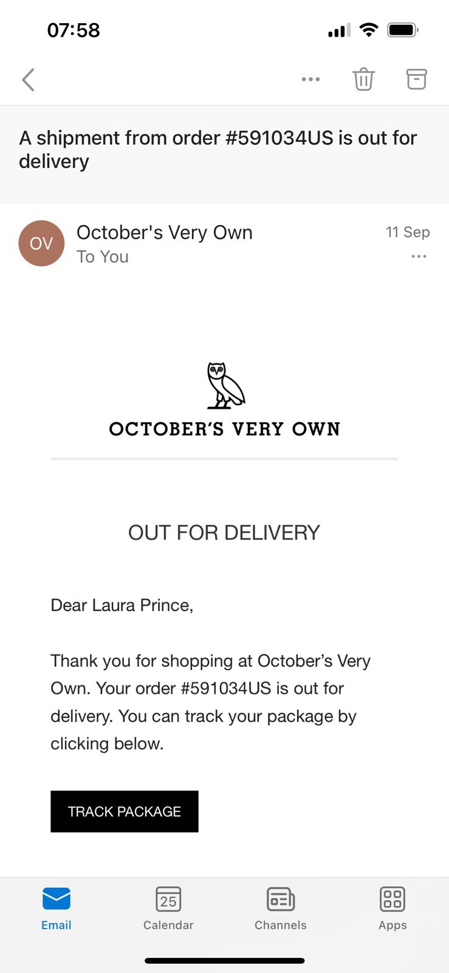Viewport: 449px width, 973px height.
Task: Open the Calendar tab
Action: pyautogui.click(x=168, y=909)
